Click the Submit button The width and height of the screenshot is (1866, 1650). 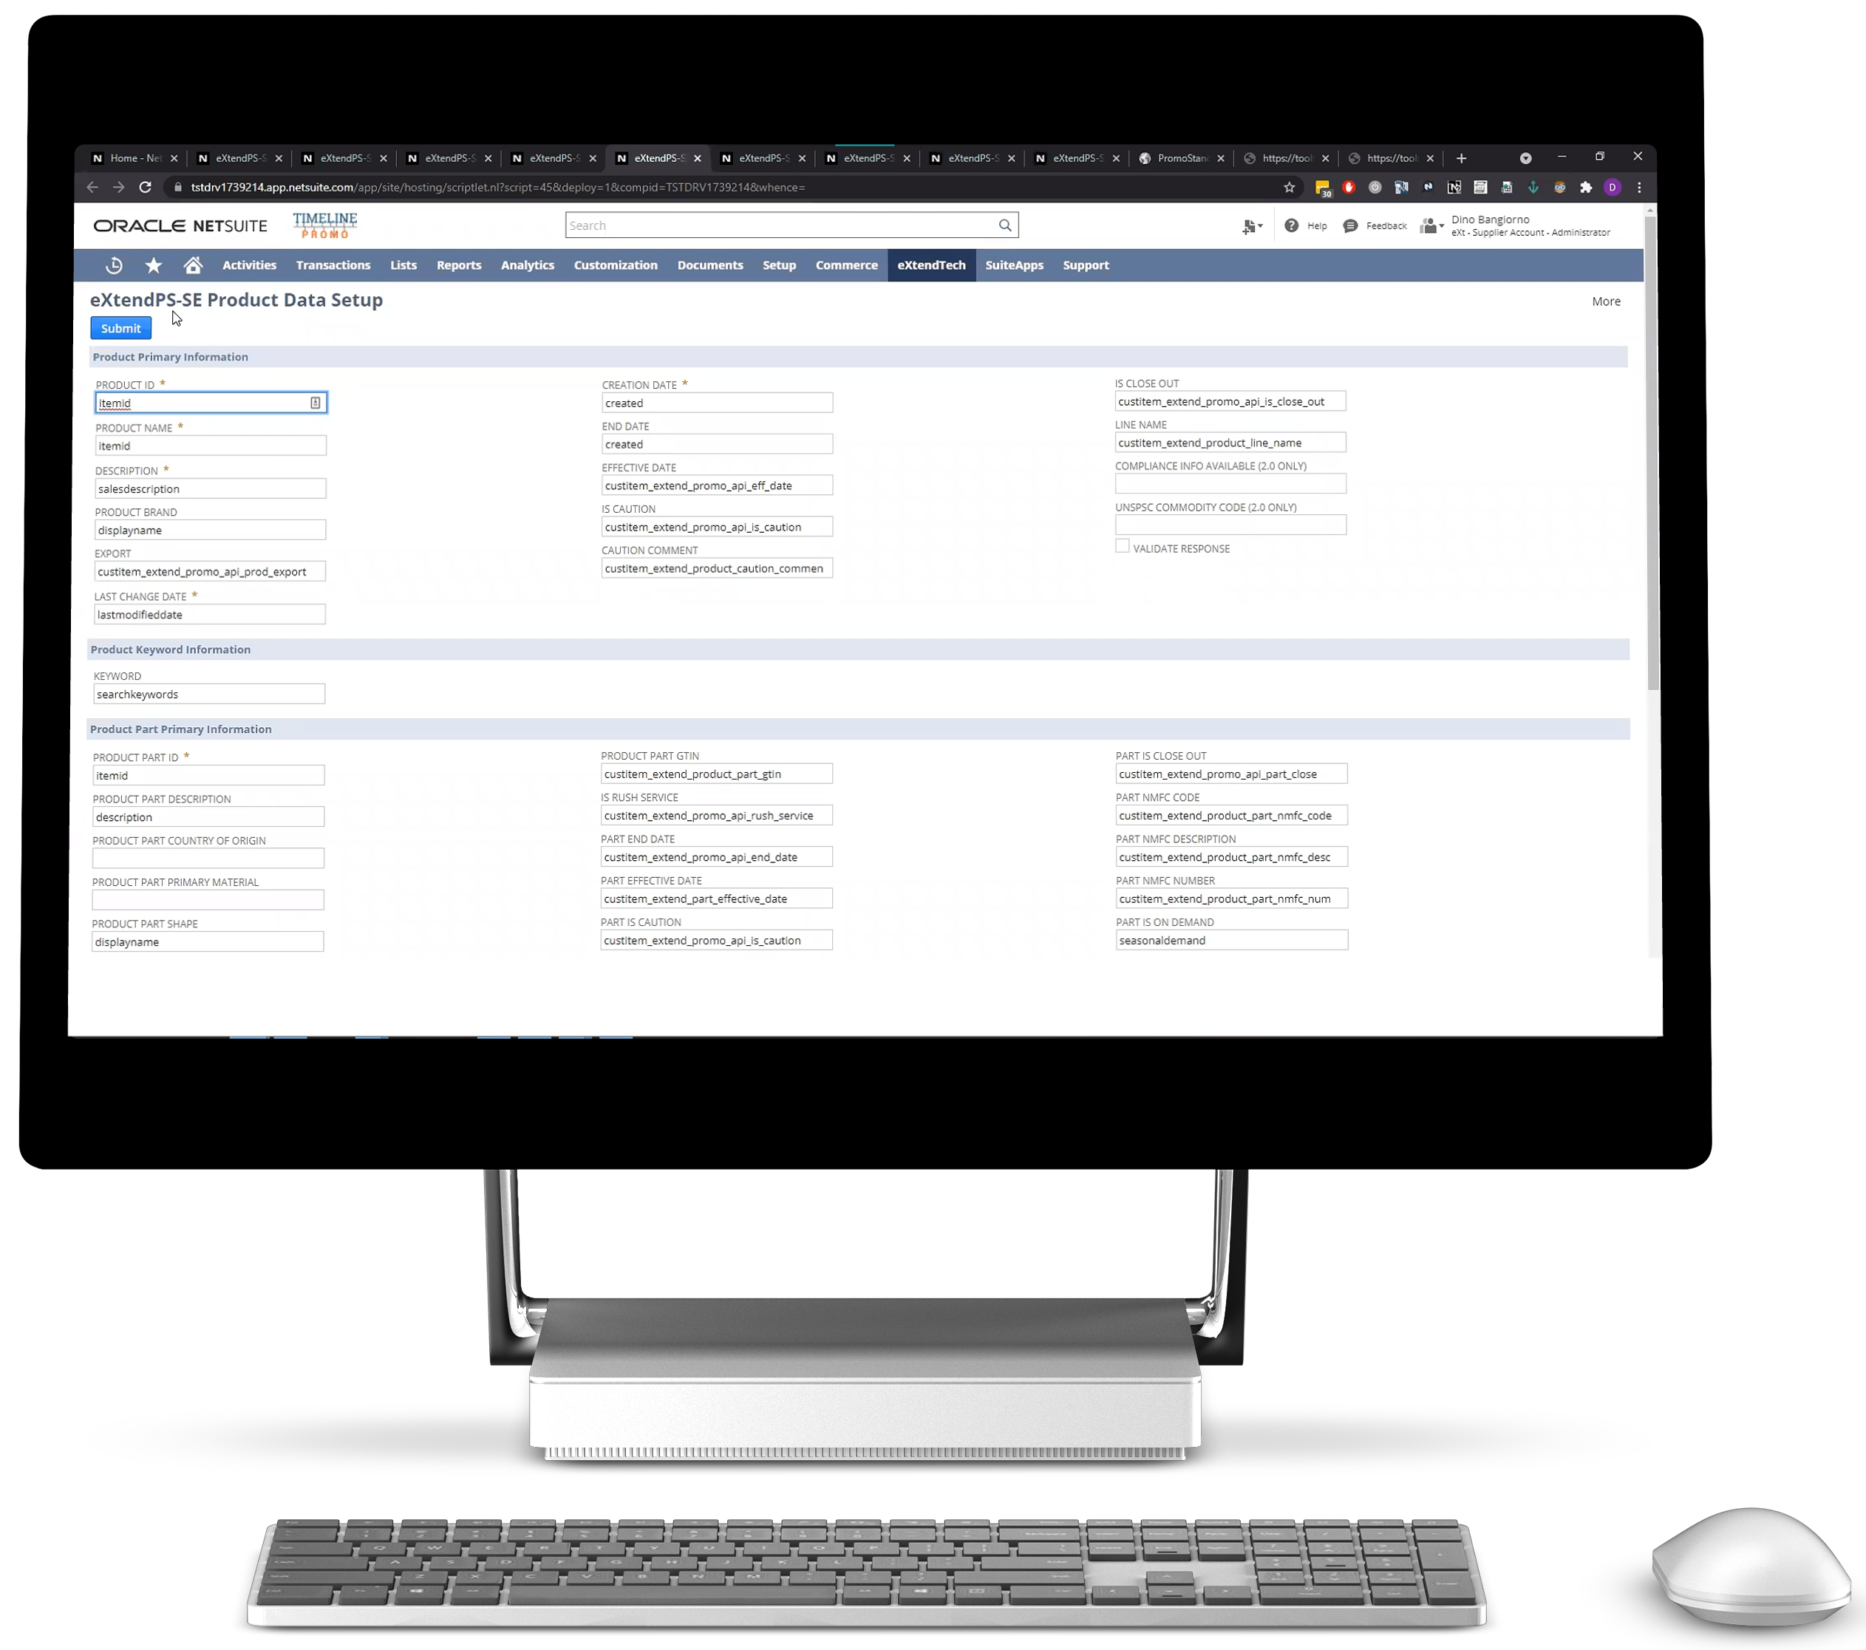click(121, 327)
